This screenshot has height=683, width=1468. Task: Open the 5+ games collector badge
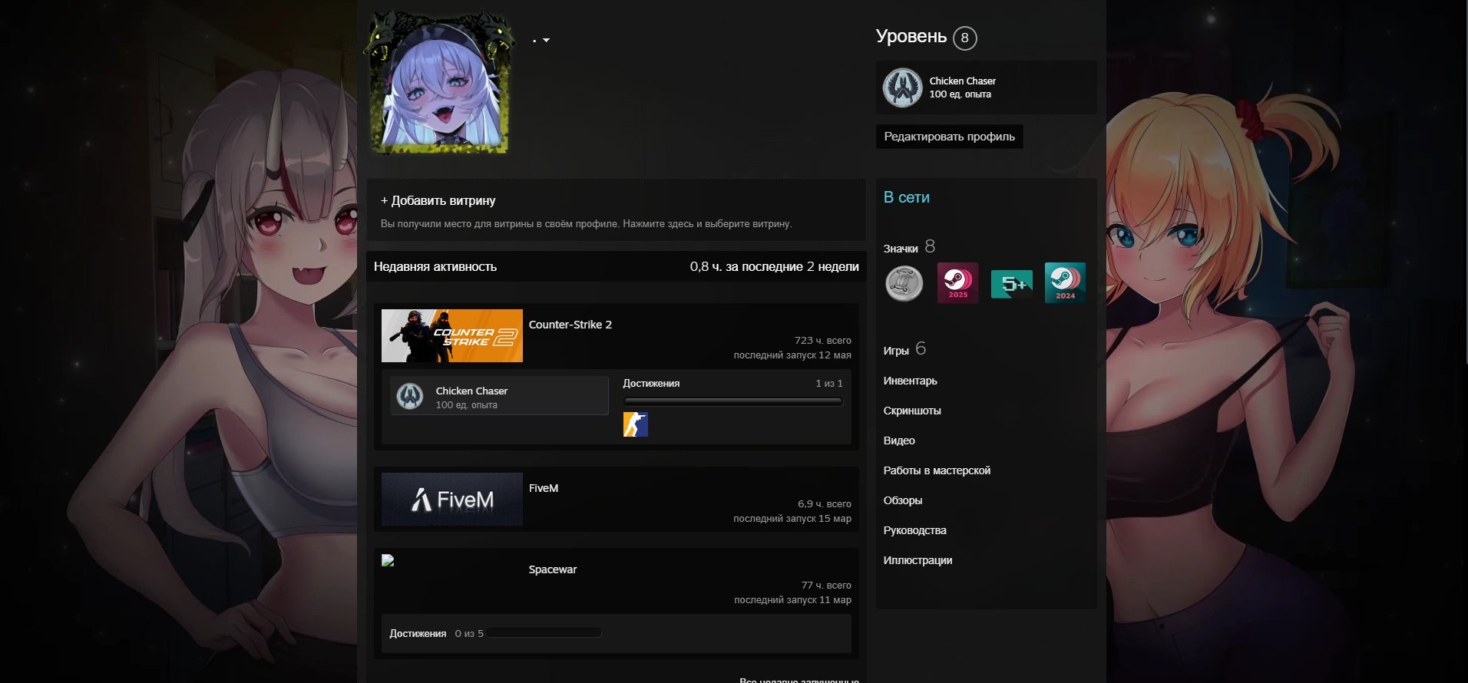pos(1012,283)
